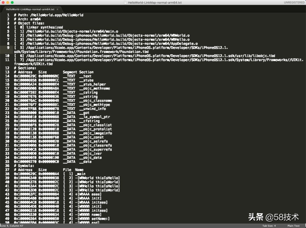Click the document icon in the title bar
Viewport: 306px width, 228px height.
[126, 3]
